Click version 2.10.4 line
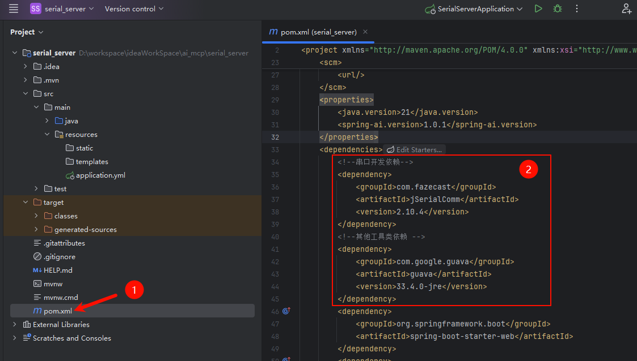637x361 pixels. tap(412, 212)
